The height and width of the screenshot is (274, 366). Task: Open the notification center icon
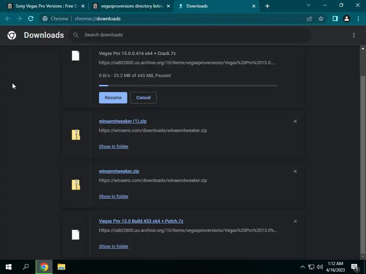pos(355,267)
